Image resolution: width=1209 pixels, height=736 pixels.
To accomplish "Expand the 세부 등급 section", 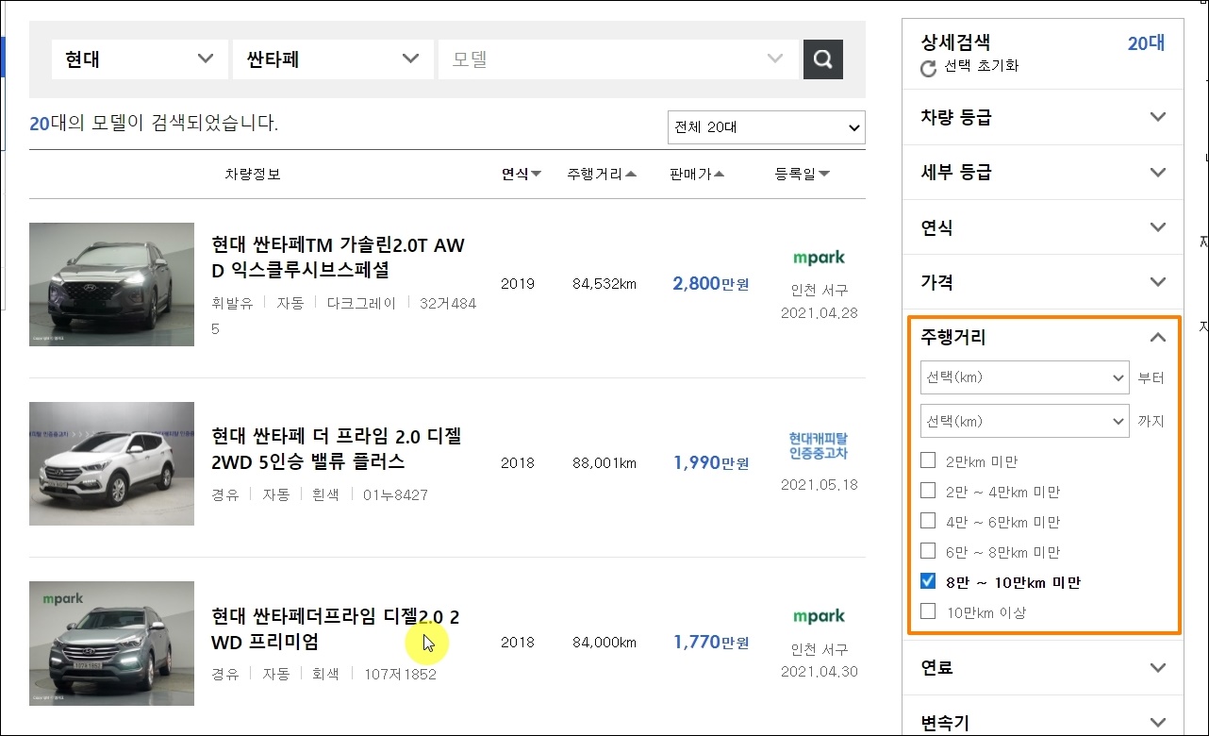I will (1043, 172).
